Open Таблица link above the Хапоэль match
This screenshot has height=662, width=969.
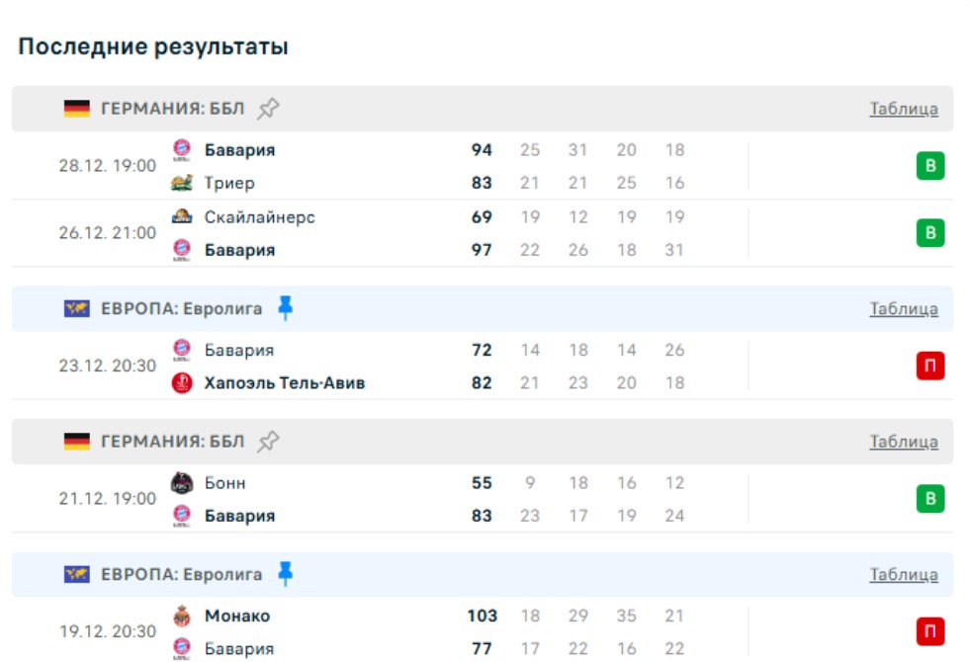coord(904,309)
